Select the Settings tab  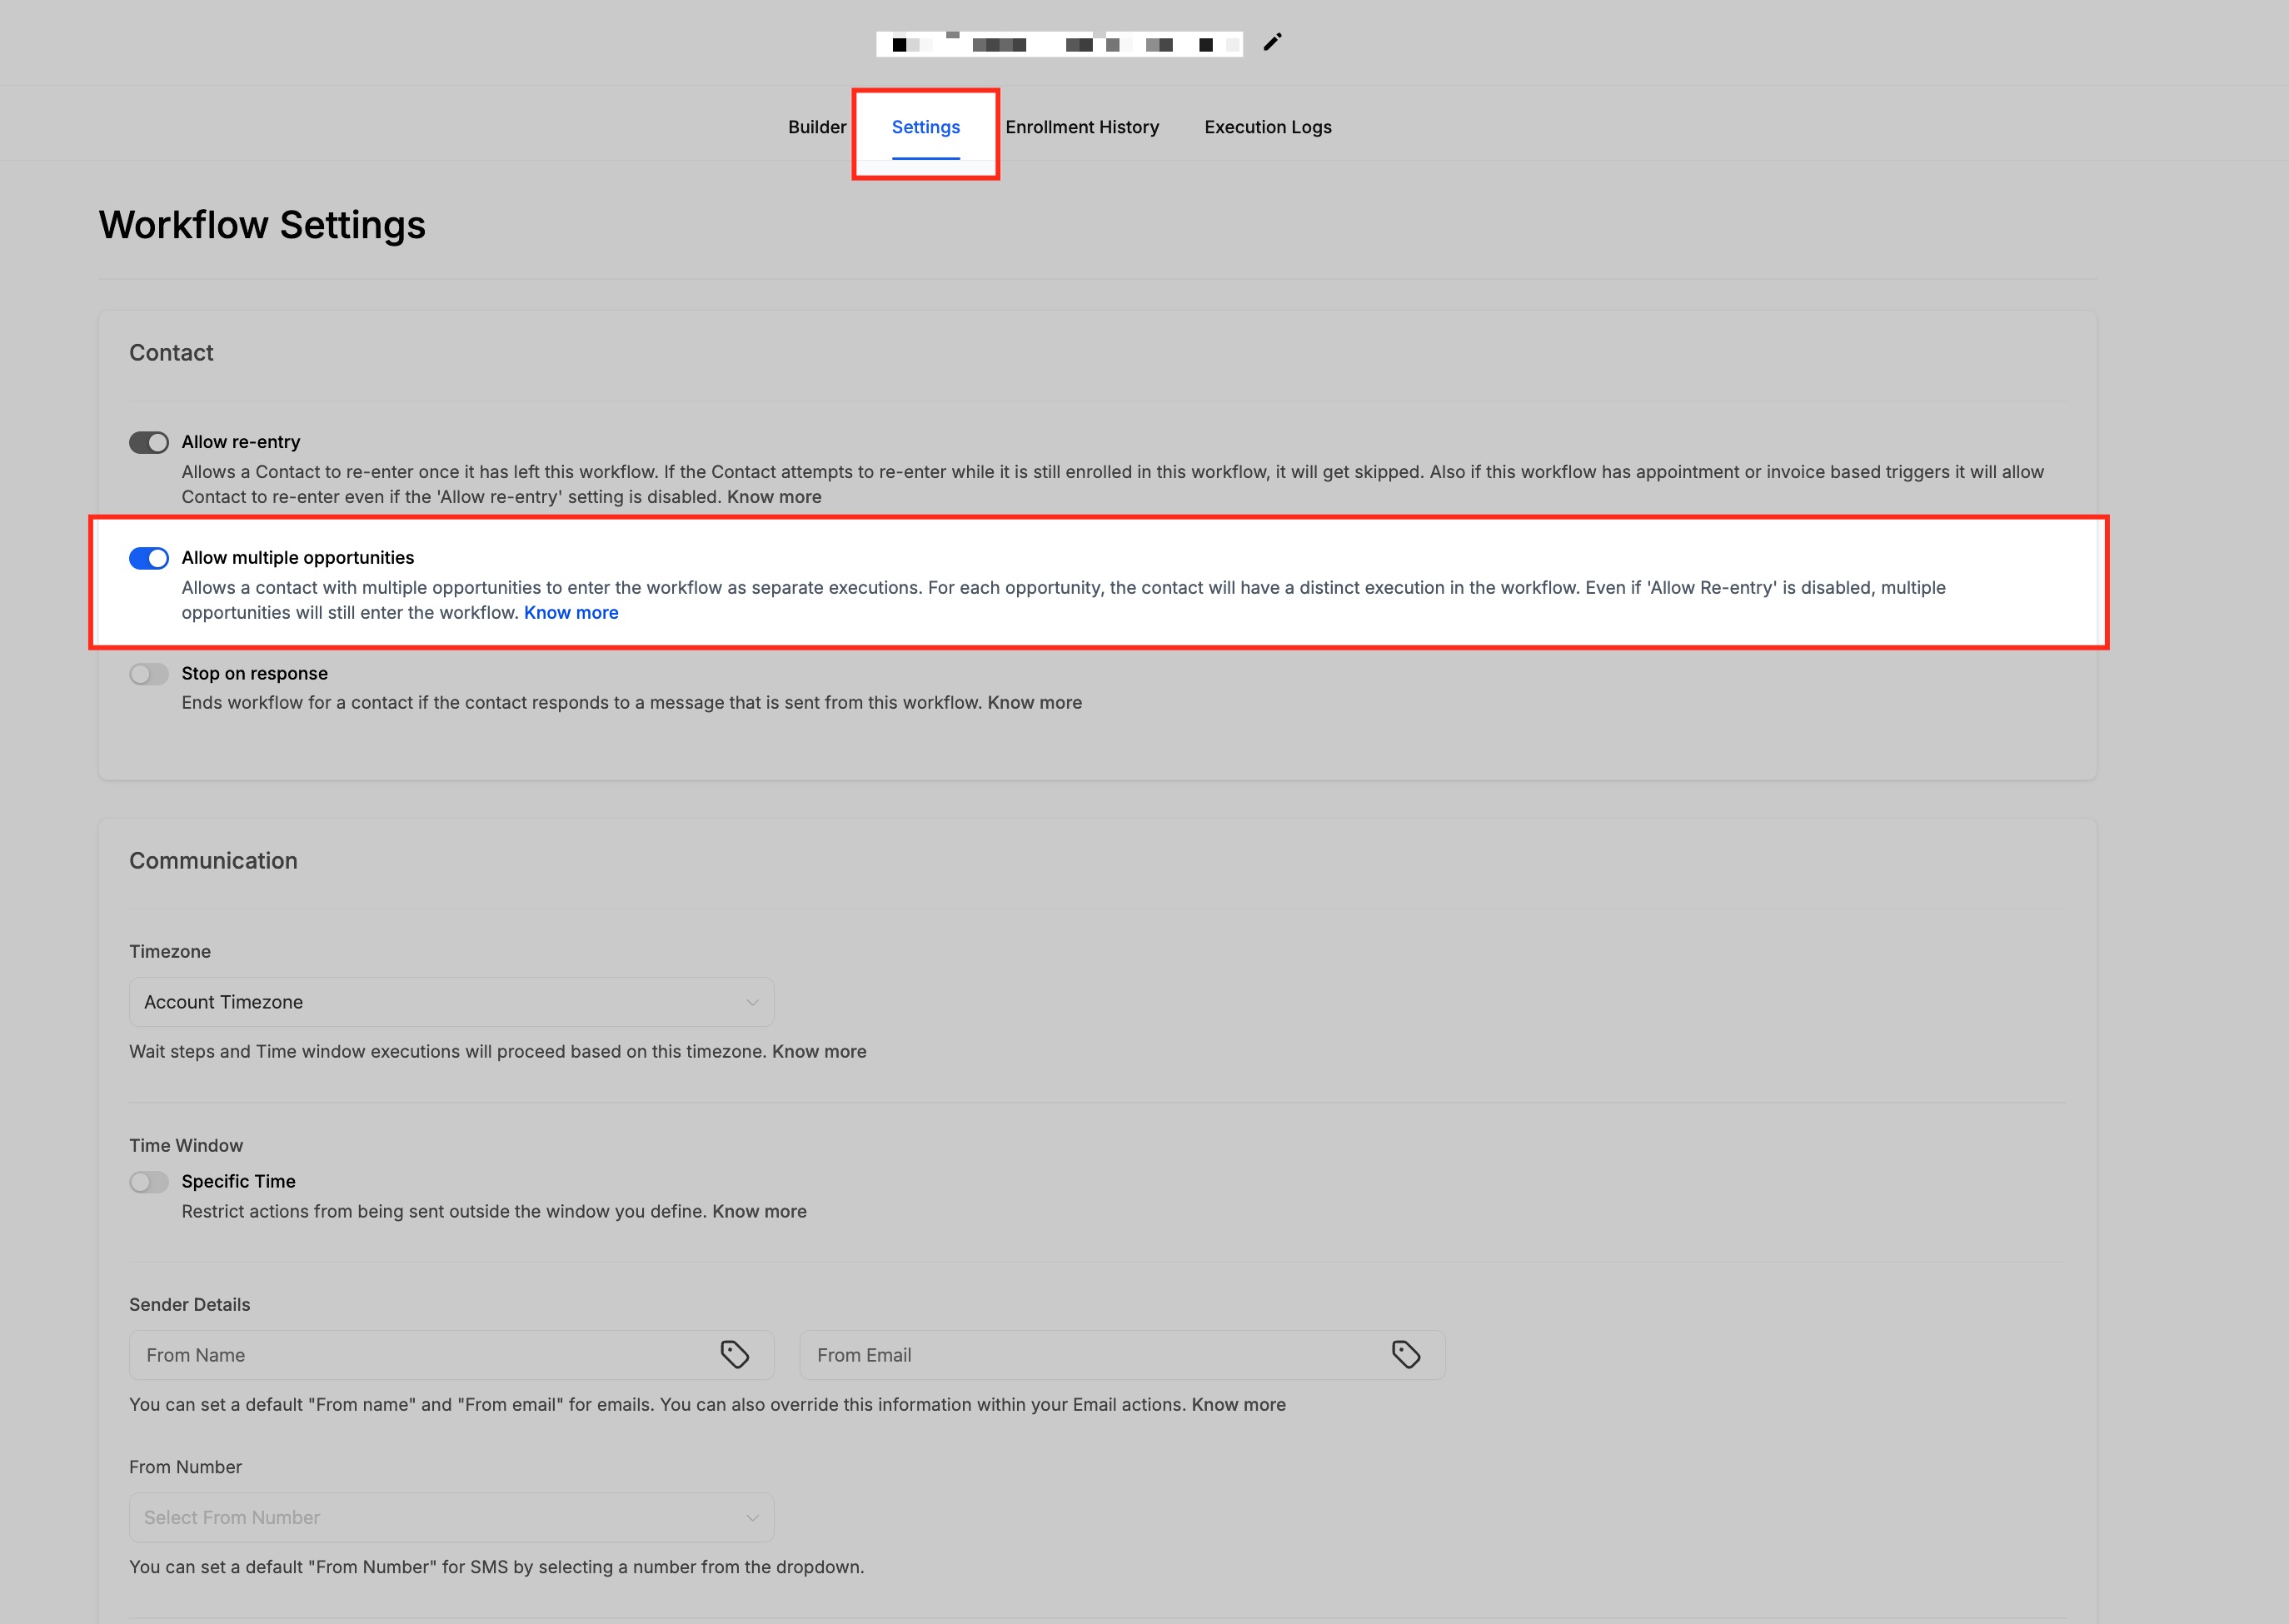click(x=925, y=127)
